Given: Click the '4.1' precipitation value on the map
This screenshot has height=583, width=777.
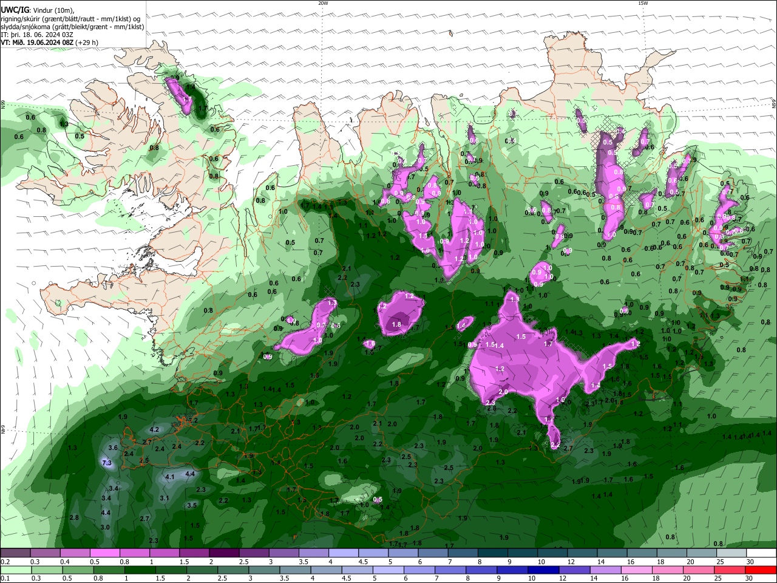Looking at the screenshot, I should [x=170, y=477].
